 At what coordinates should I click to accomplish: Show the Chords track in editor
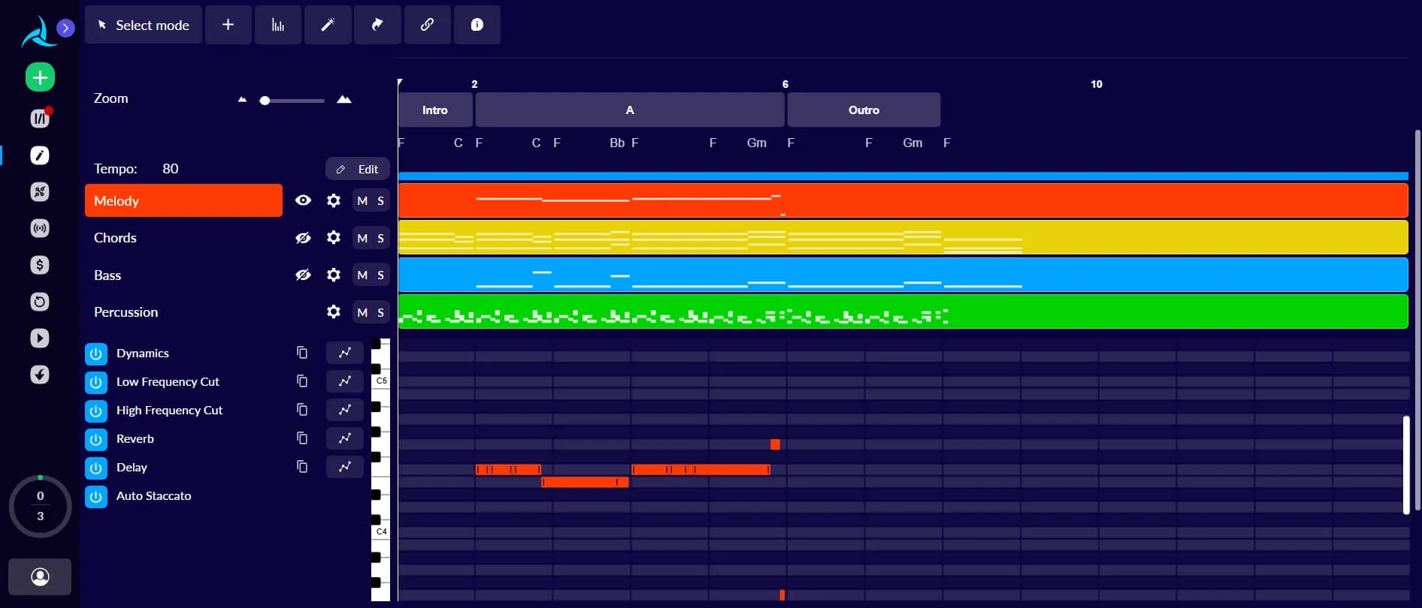303,238
